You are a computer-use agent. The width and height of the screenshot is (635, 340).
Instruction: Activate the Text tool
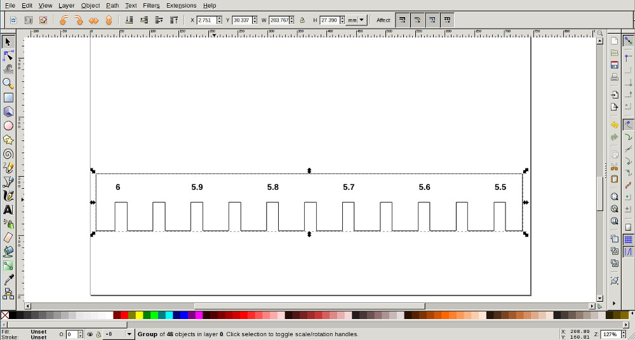click(8, 210)
